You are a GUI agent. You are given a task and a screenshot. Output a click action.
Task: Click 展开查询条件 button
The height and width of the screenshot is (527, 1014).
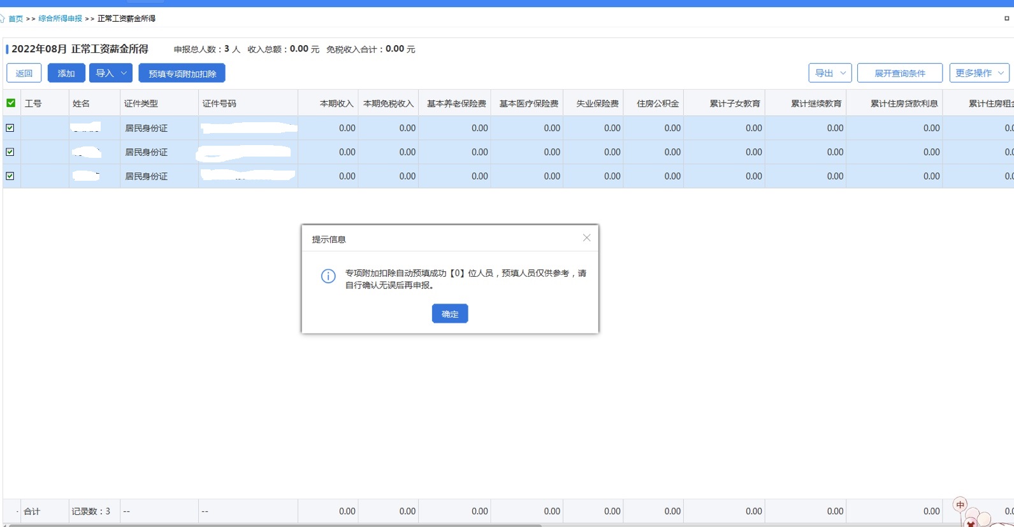(x=900, y=73)
